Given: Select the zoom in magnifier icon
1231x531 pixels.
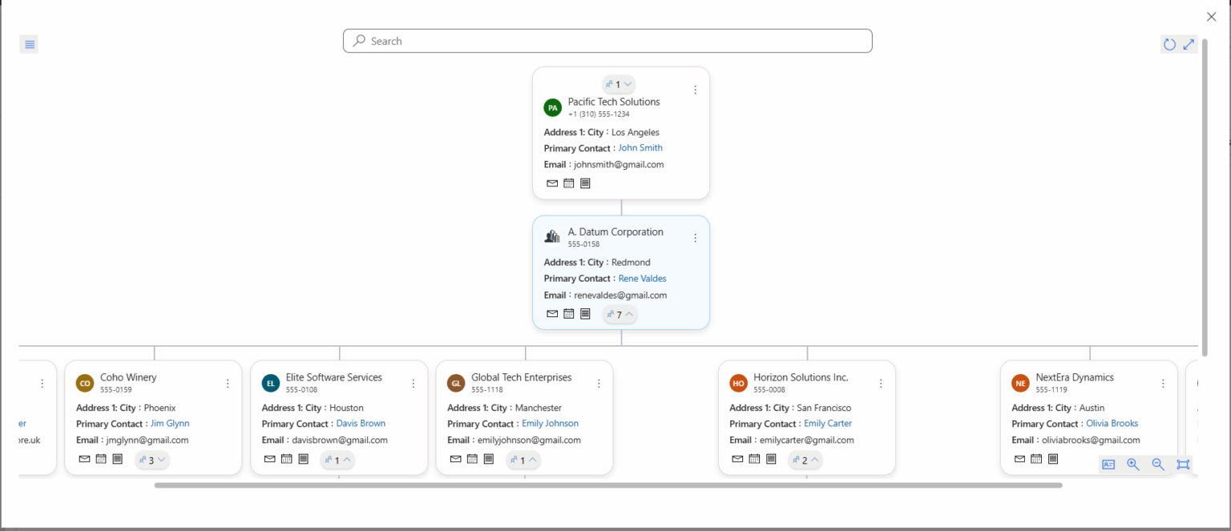Looking at the screenshot, I should (1132, 465).
